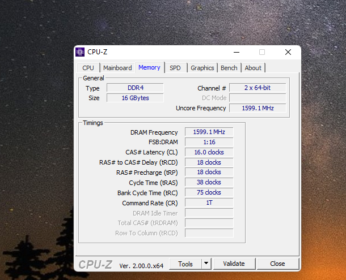Click the CAS# Latency (CL) label

[151, 152]
